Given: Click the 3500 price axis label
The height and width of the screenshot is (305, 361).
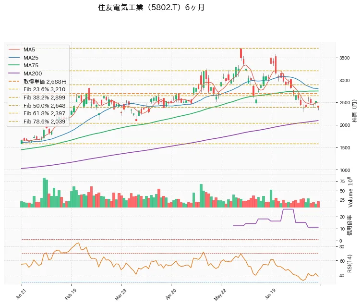Looking at the screenshot, I should click(344, 58).
